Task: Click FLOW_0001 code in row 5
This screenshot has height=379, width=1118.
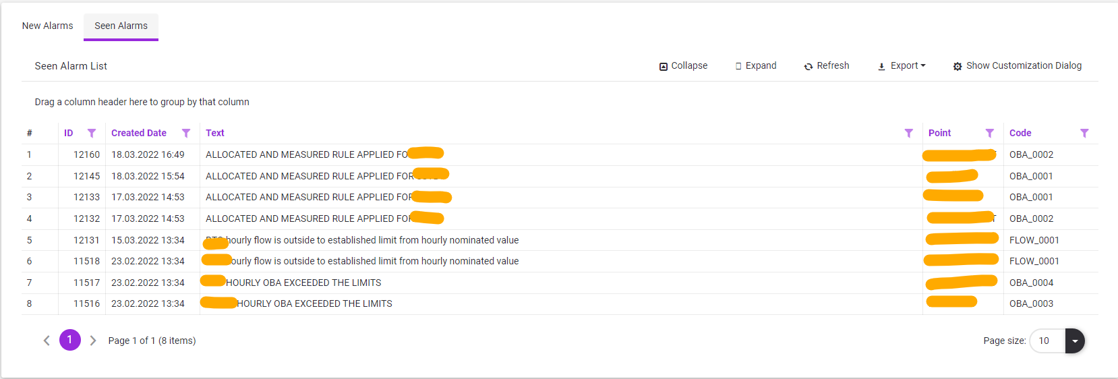Action: coord(1034,240)
